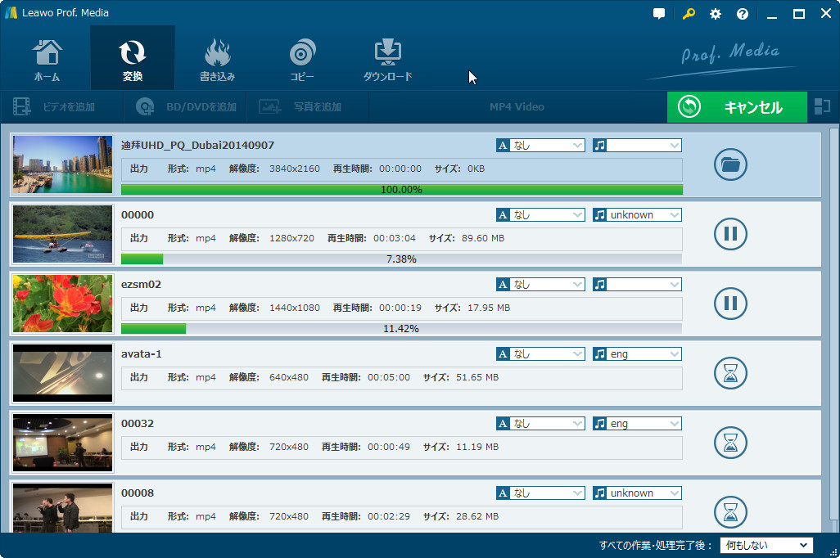840x558 pixels.
Task: Click the ezsm02 progress bar
Action: pos(401,329)
